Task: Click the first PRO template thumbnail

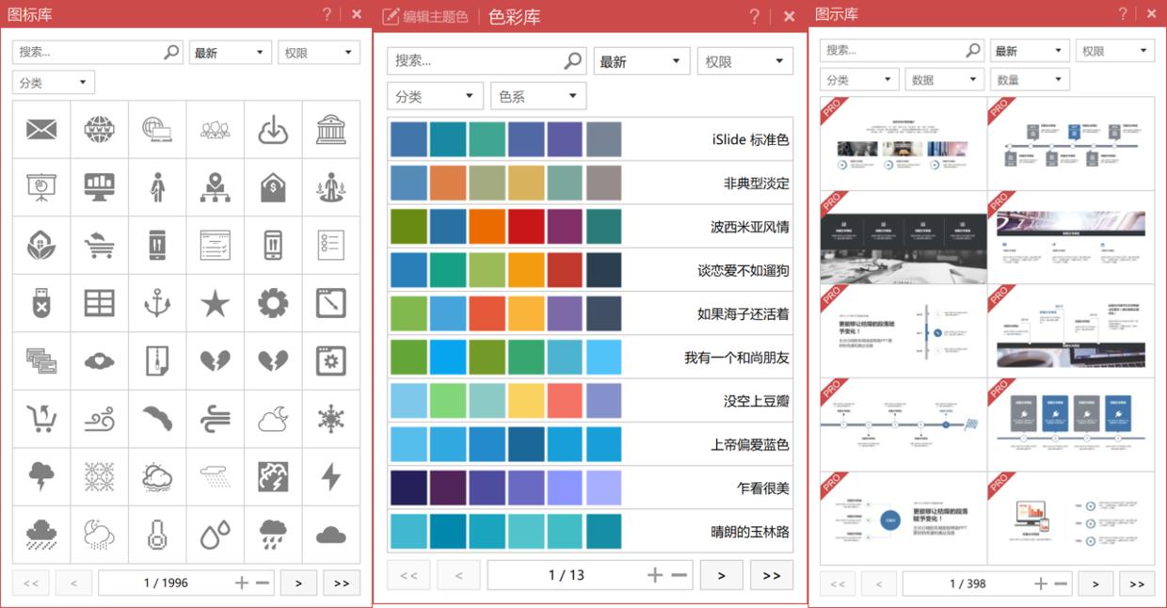Action: (903, 142)
